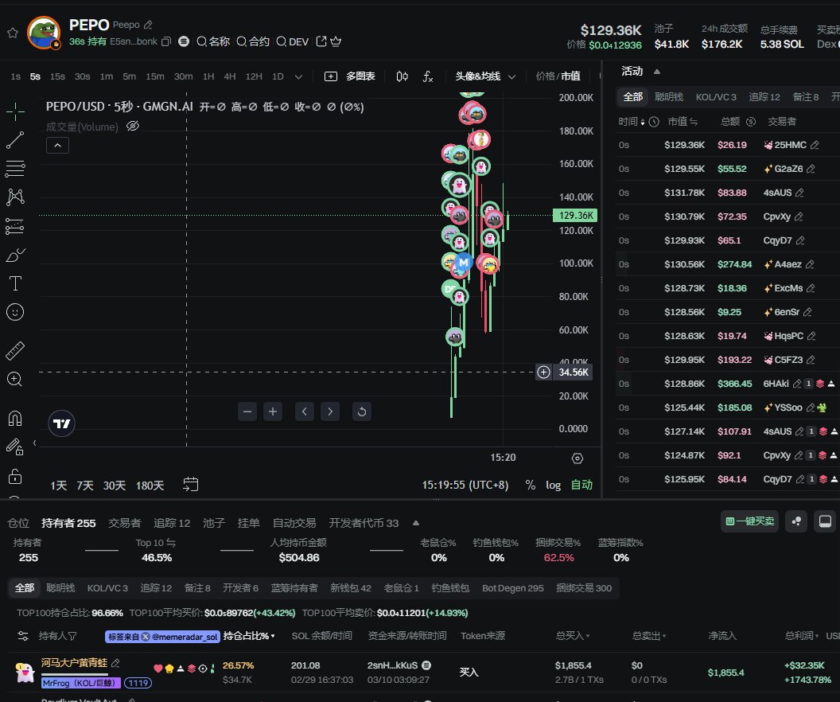Select the text annotation tool
The image size is (840, 702).
15,283
